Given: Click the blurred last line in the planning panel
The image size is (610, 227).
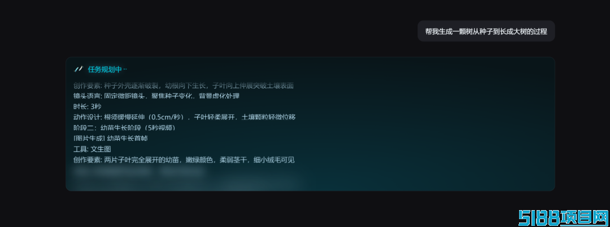Looking at the screenshot, I should pos(138,171).
